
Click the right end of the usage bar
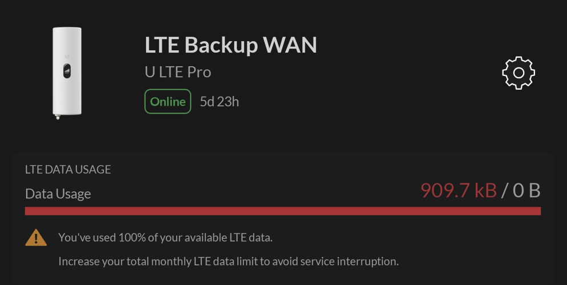click(537, 211)
